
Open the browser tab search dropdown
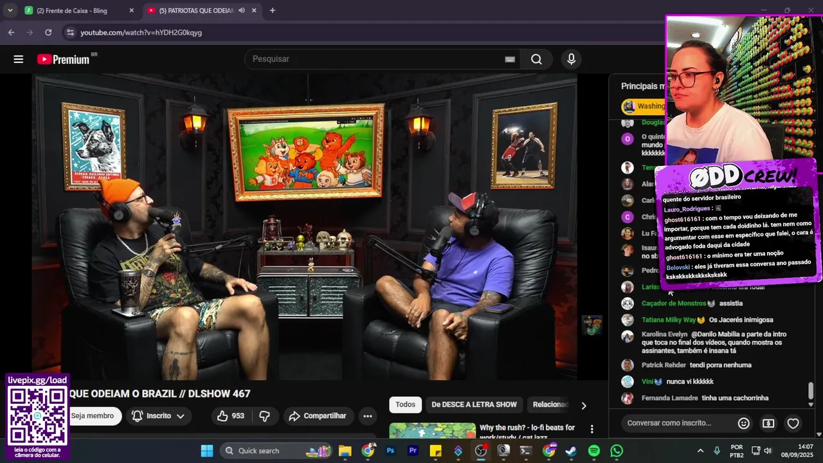[10, 10]
